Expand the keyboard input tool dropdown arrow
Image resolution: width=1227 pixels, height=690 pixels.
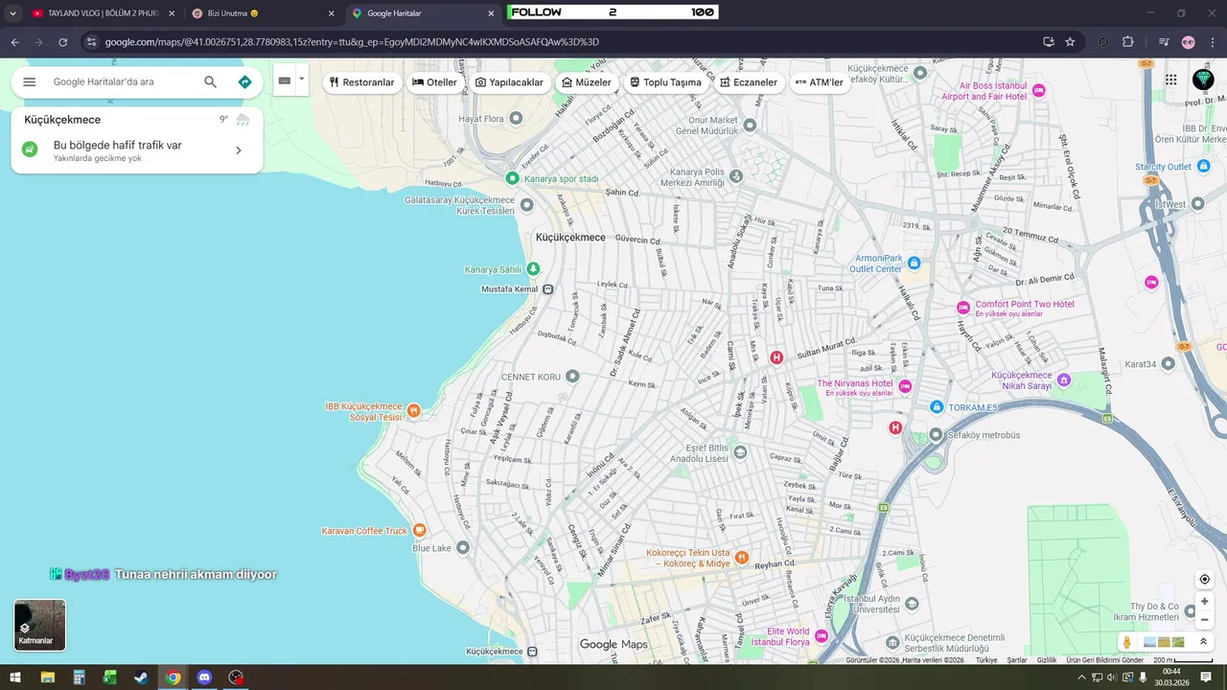point(302,80)
